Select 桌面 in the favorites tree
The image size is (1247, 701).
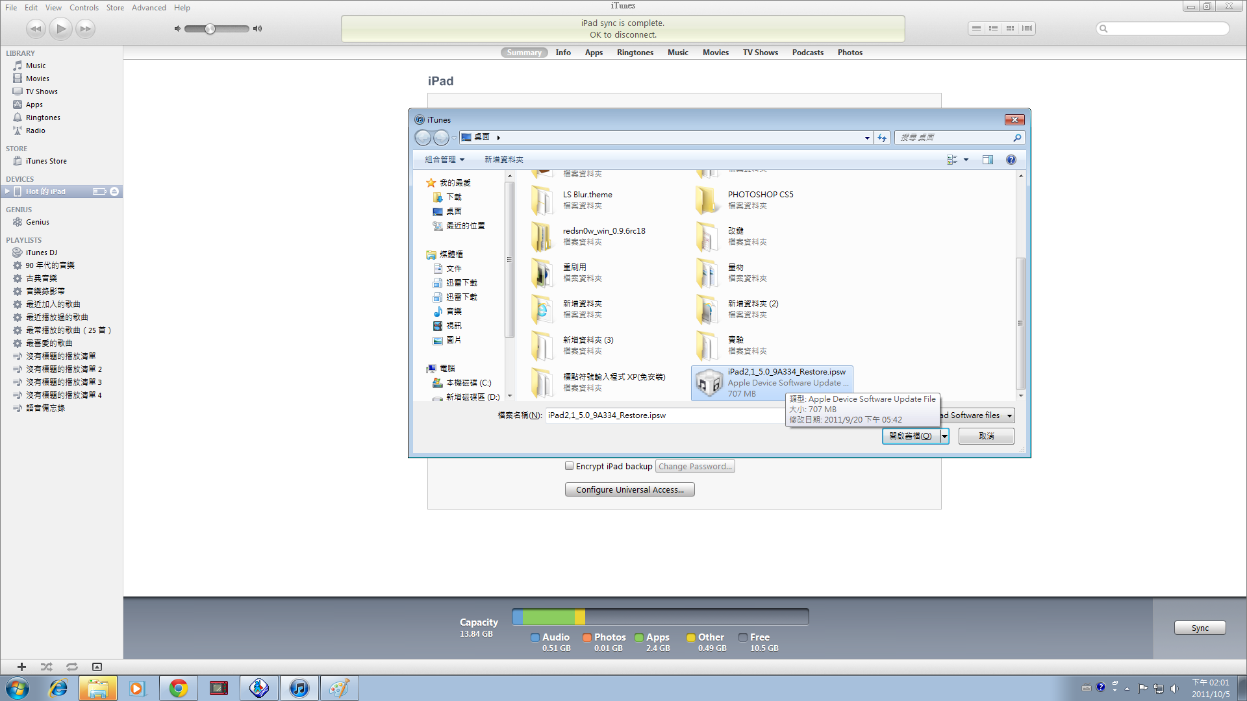click(x=453, y=212)
